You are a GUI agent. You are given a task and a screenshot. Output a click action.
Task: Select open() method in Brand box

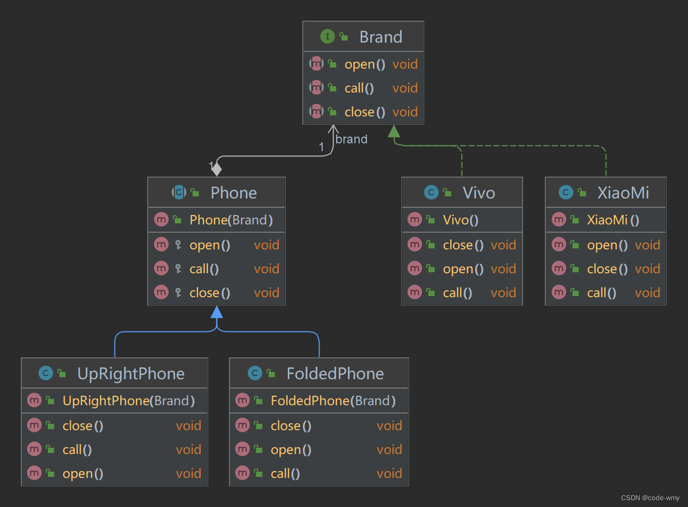point(363,64)
